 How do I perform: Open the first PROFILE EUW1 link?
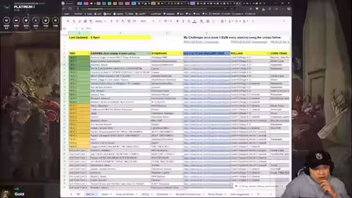(x=201, y=42)
